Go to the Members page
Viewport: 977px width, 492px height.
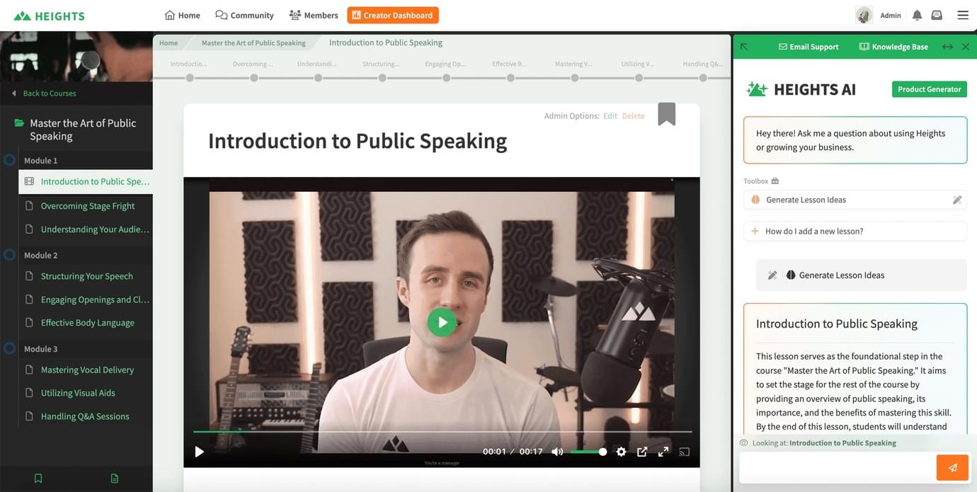(x=314, y=15)
